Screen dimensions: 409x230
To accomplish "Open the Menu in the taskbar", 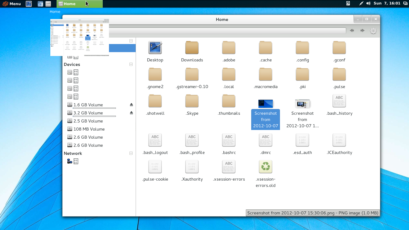I will pos(12,4).
